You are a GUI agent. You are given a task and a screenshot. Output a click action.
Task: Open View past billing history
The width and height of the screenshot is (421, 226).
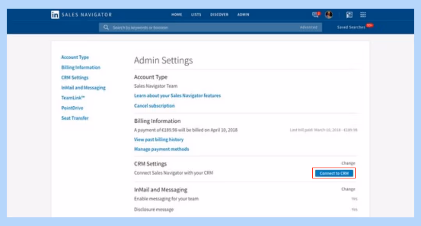point(159,139)
